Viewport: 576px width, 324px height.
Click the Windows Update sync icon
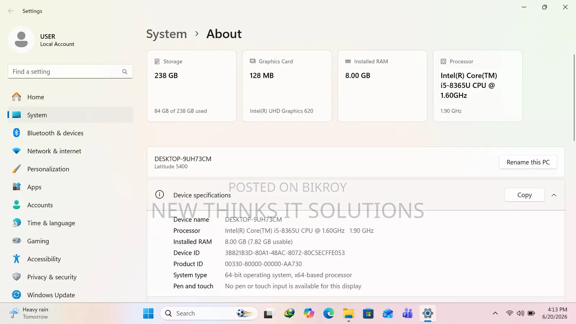(x=17, y=295)
